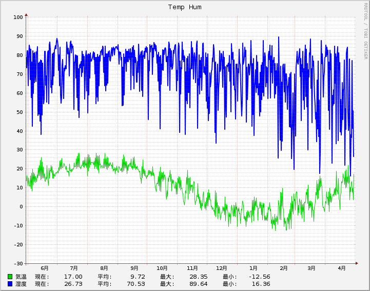Click the 2月 x-axis label
This screenshot has height=291, width=370.
[x=284, y=268]
